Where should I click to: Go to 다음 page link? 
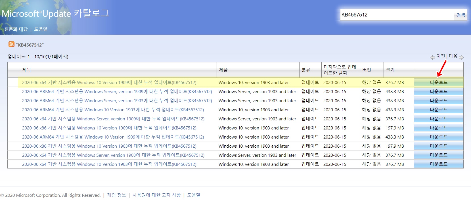(x=453, y=56)
